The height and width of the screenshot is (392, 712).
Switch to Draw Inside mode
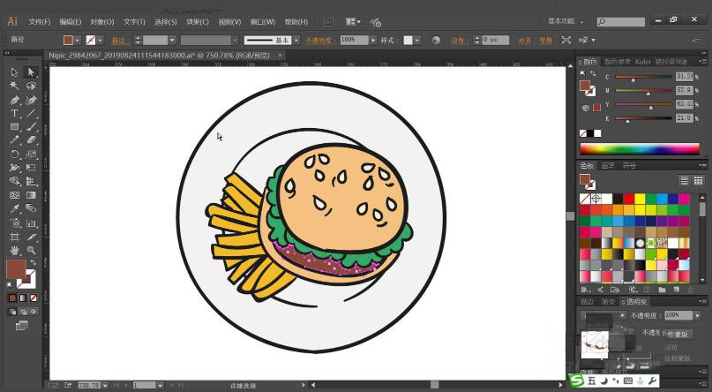click(34, 312)
